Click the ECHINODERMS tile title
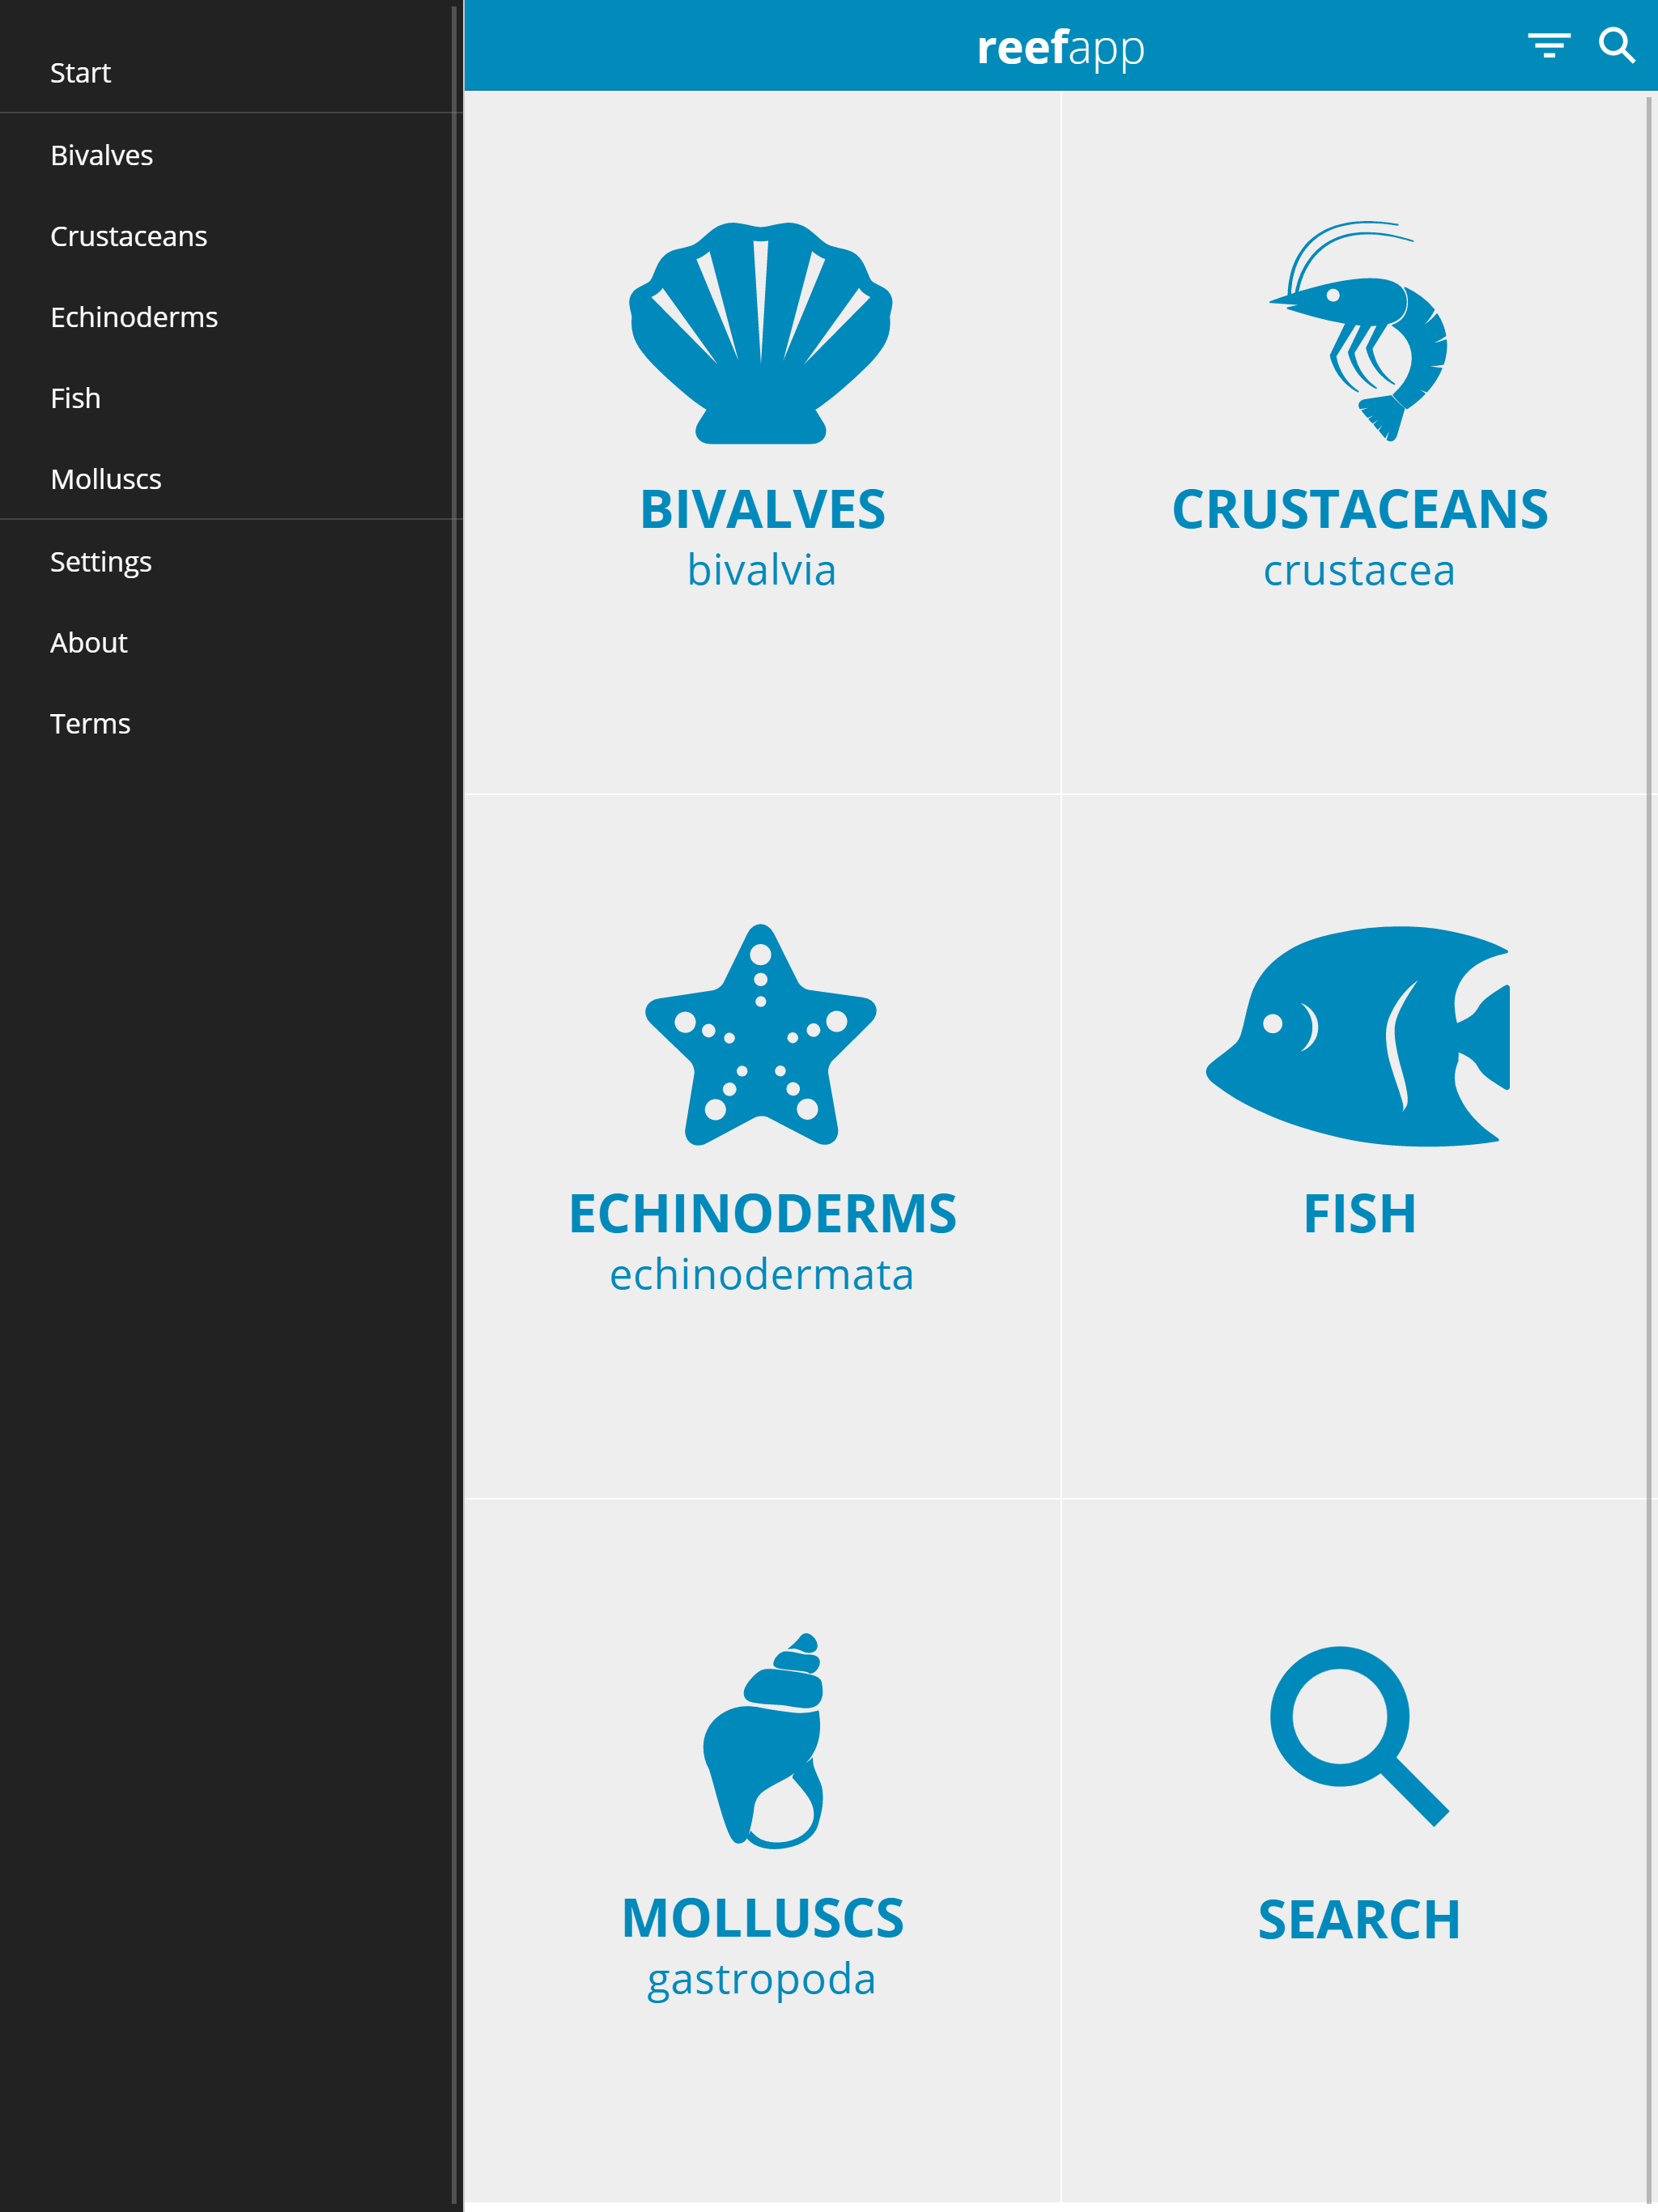Screen dimensions: 1658x2212 [x=762, y=1213]
